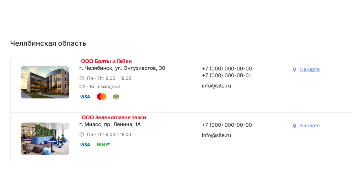Click the map pin icon for Челябинск office
This screenshot has height=175, width=352.
294,69
